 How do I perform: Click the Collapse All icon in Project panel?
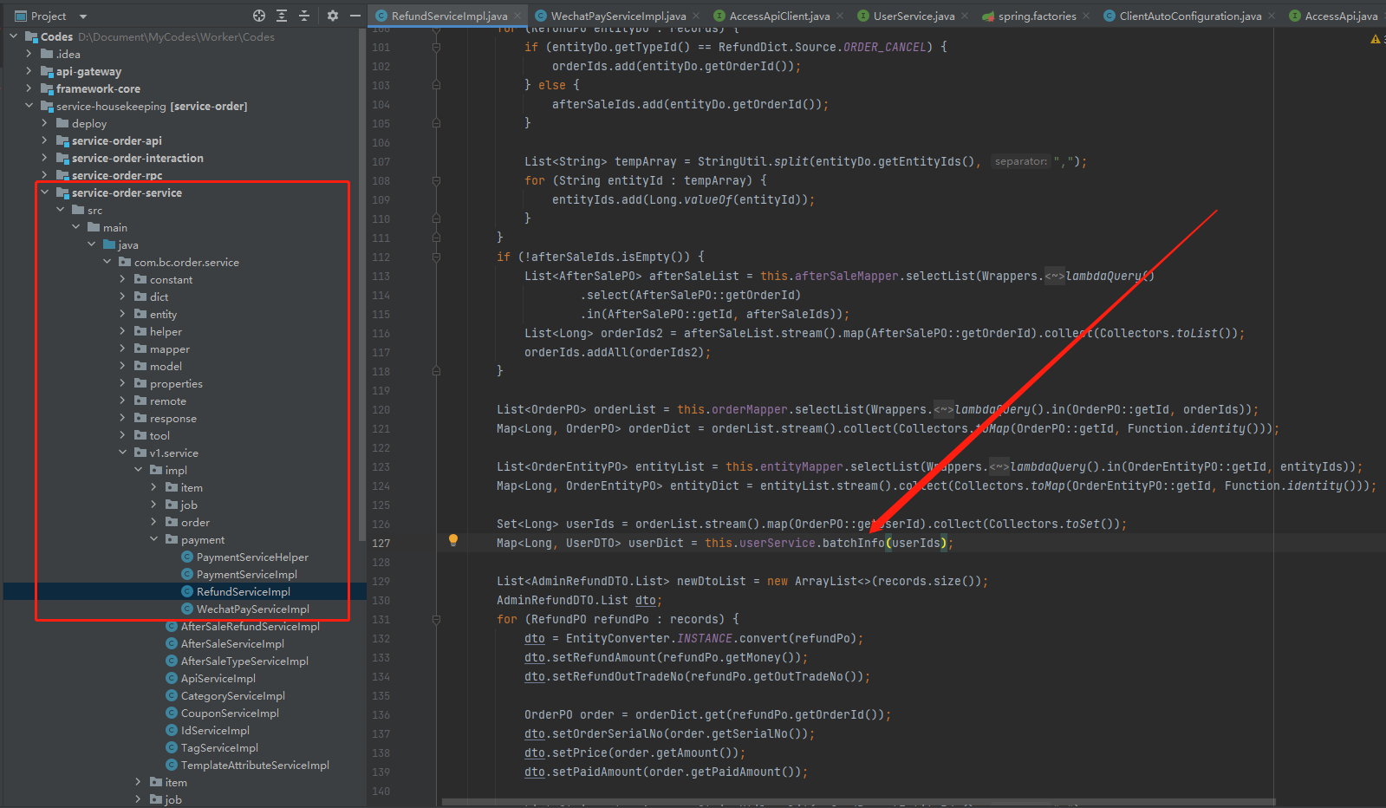pos(304,16)
